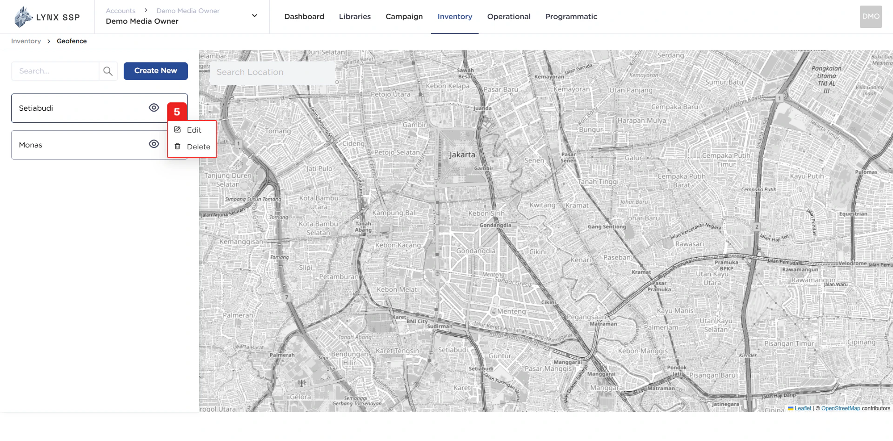Open the Leaflet attribution link
The height and width of the screenshot is (441, 893).
803,408
